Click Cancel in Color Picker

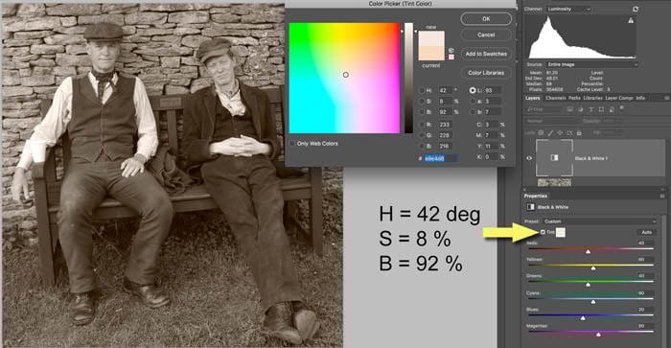(486, 35)
